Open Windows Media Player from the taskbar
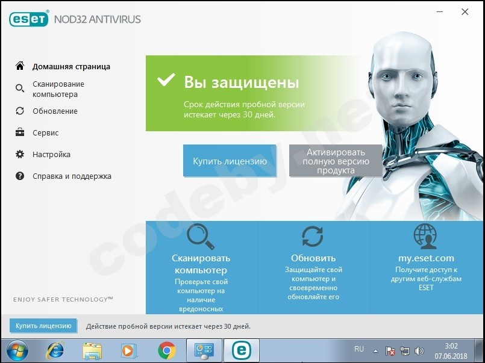This screenshot has width=485, height=363. tap(128, 350)
